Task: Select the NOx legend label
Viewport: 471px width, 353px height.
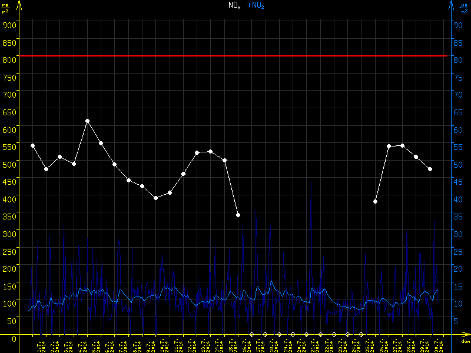Action: [234, 5]
